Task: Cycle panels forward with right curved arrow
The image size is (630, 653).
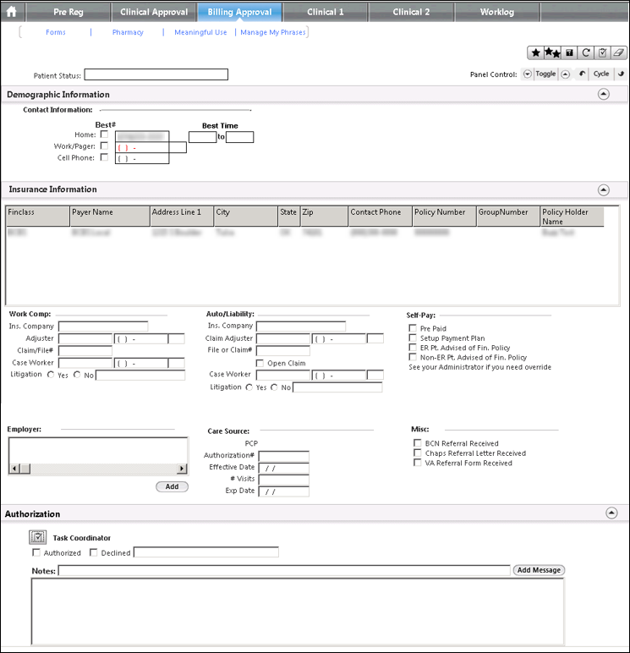Action: pyautogui.click(x=621, y=74)
